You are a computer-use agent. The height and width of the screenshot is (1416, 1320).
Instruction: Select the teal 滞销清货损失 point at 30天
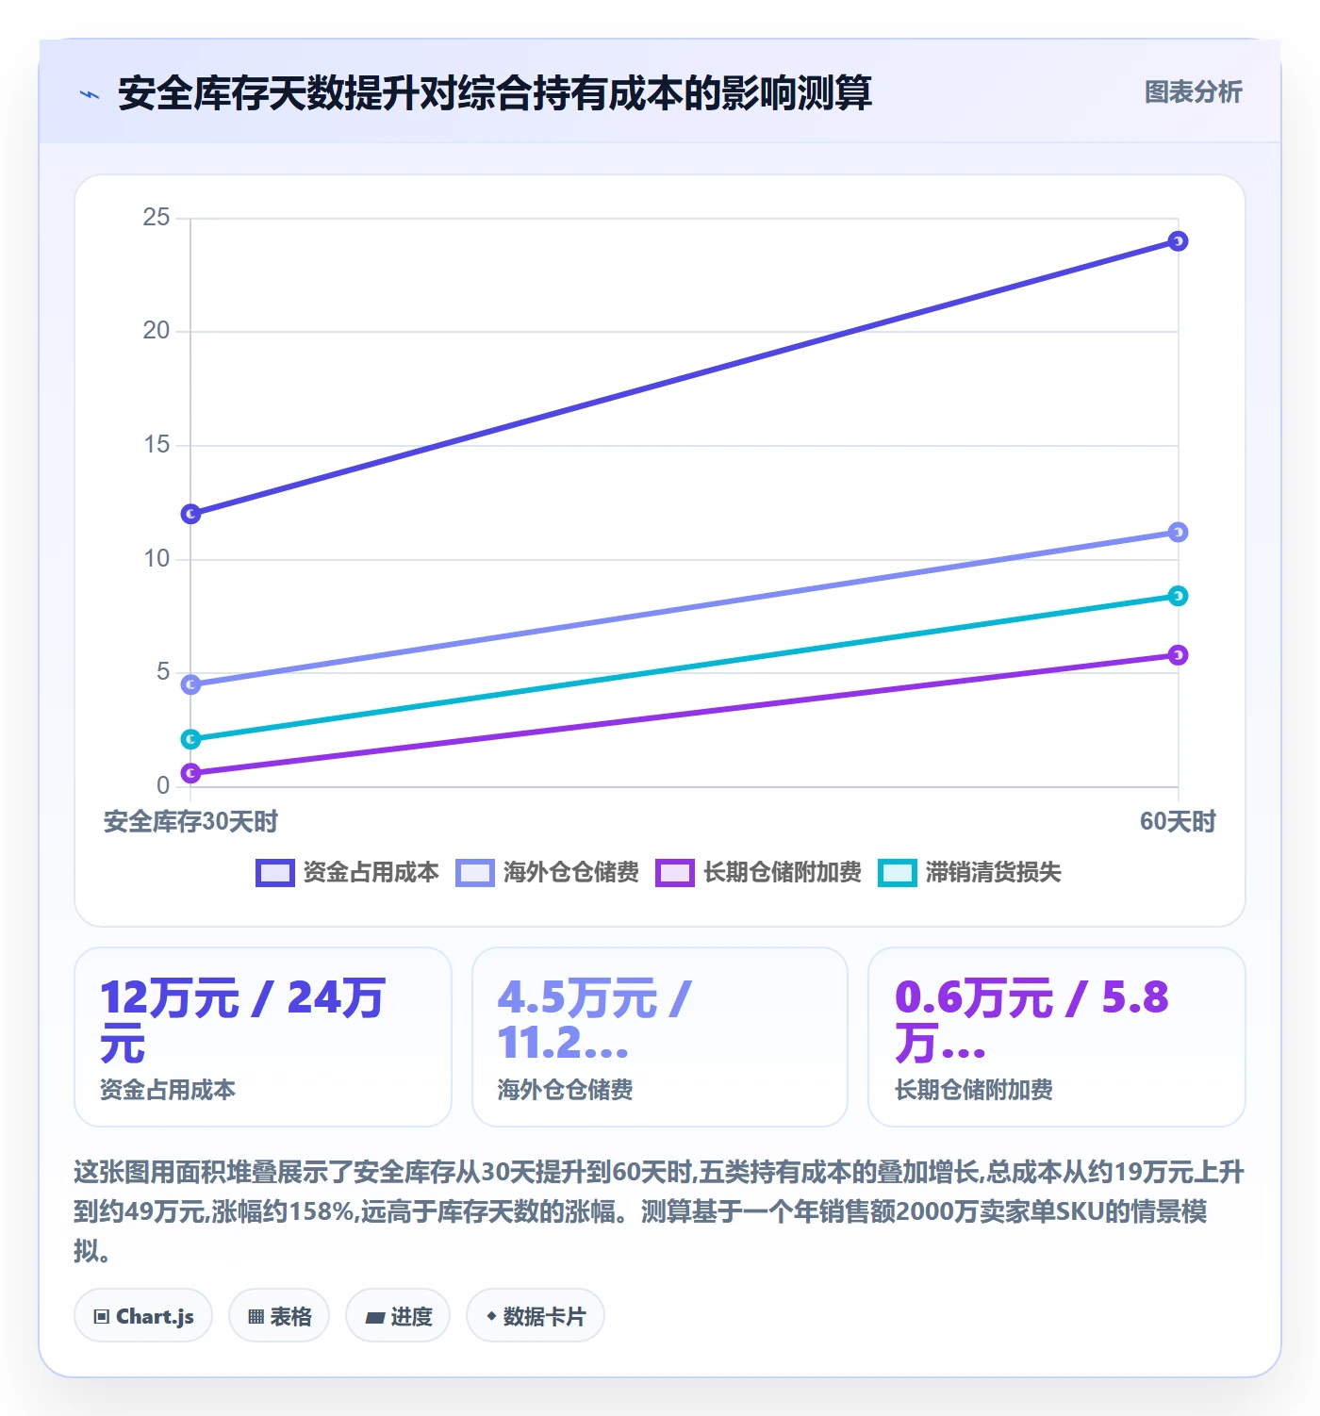[x=190, y=739]
